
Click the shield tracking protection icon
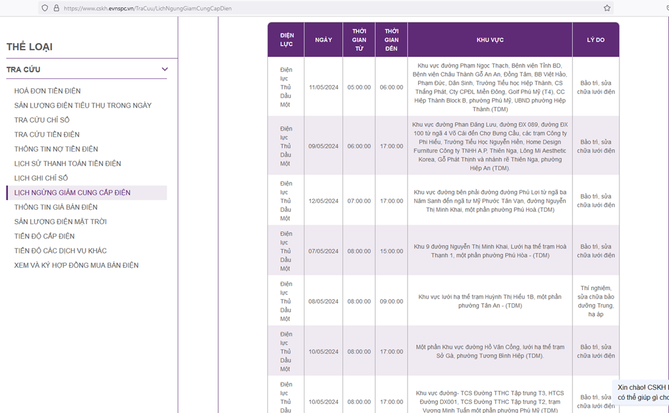tap(45, 8)
